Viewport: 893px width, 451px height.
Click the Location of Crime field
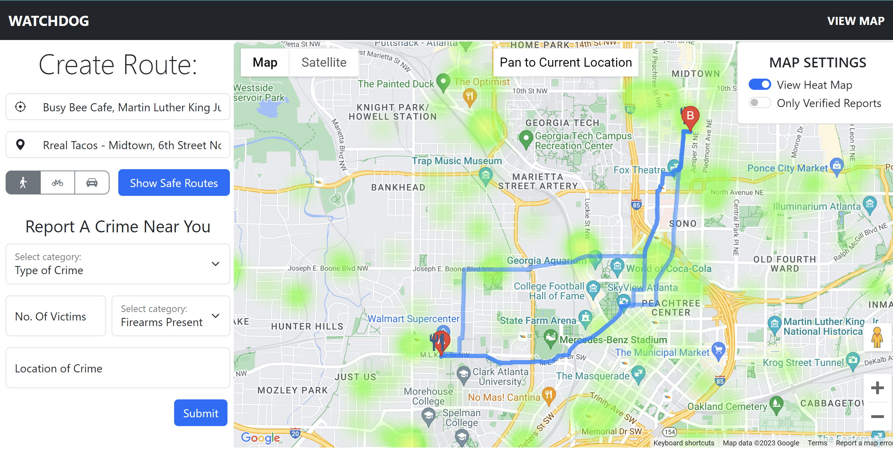[118, 368]
